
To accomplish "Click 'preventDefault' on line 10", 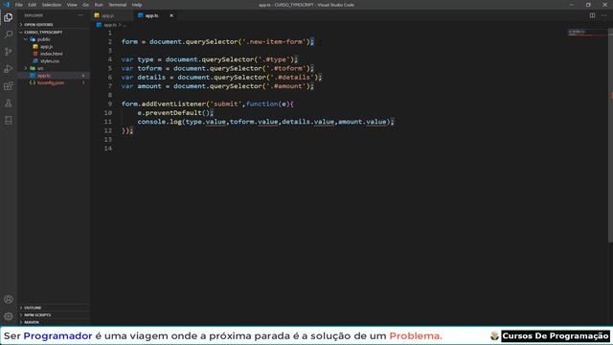I will pyautogui.click(x=173, y=113).
